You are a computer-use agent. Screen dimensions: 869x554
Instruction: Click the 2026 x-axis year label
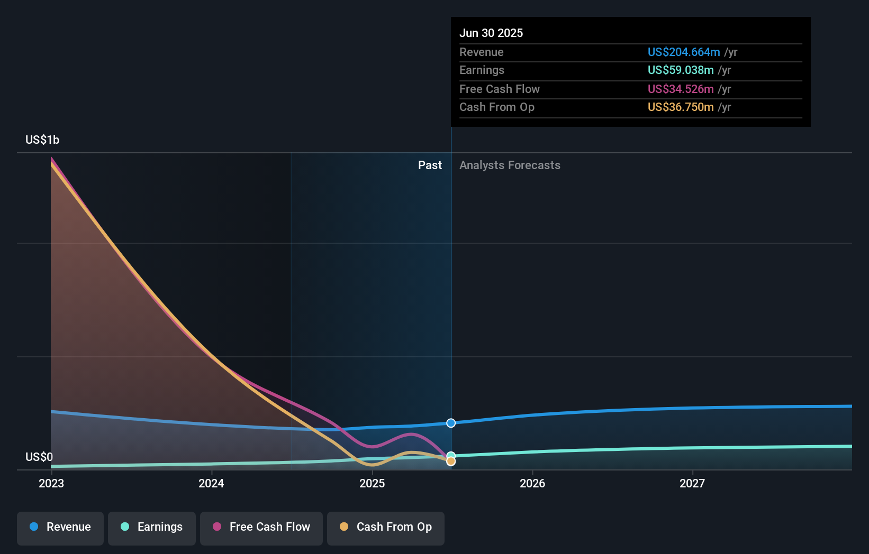click(x=532, y=483)
